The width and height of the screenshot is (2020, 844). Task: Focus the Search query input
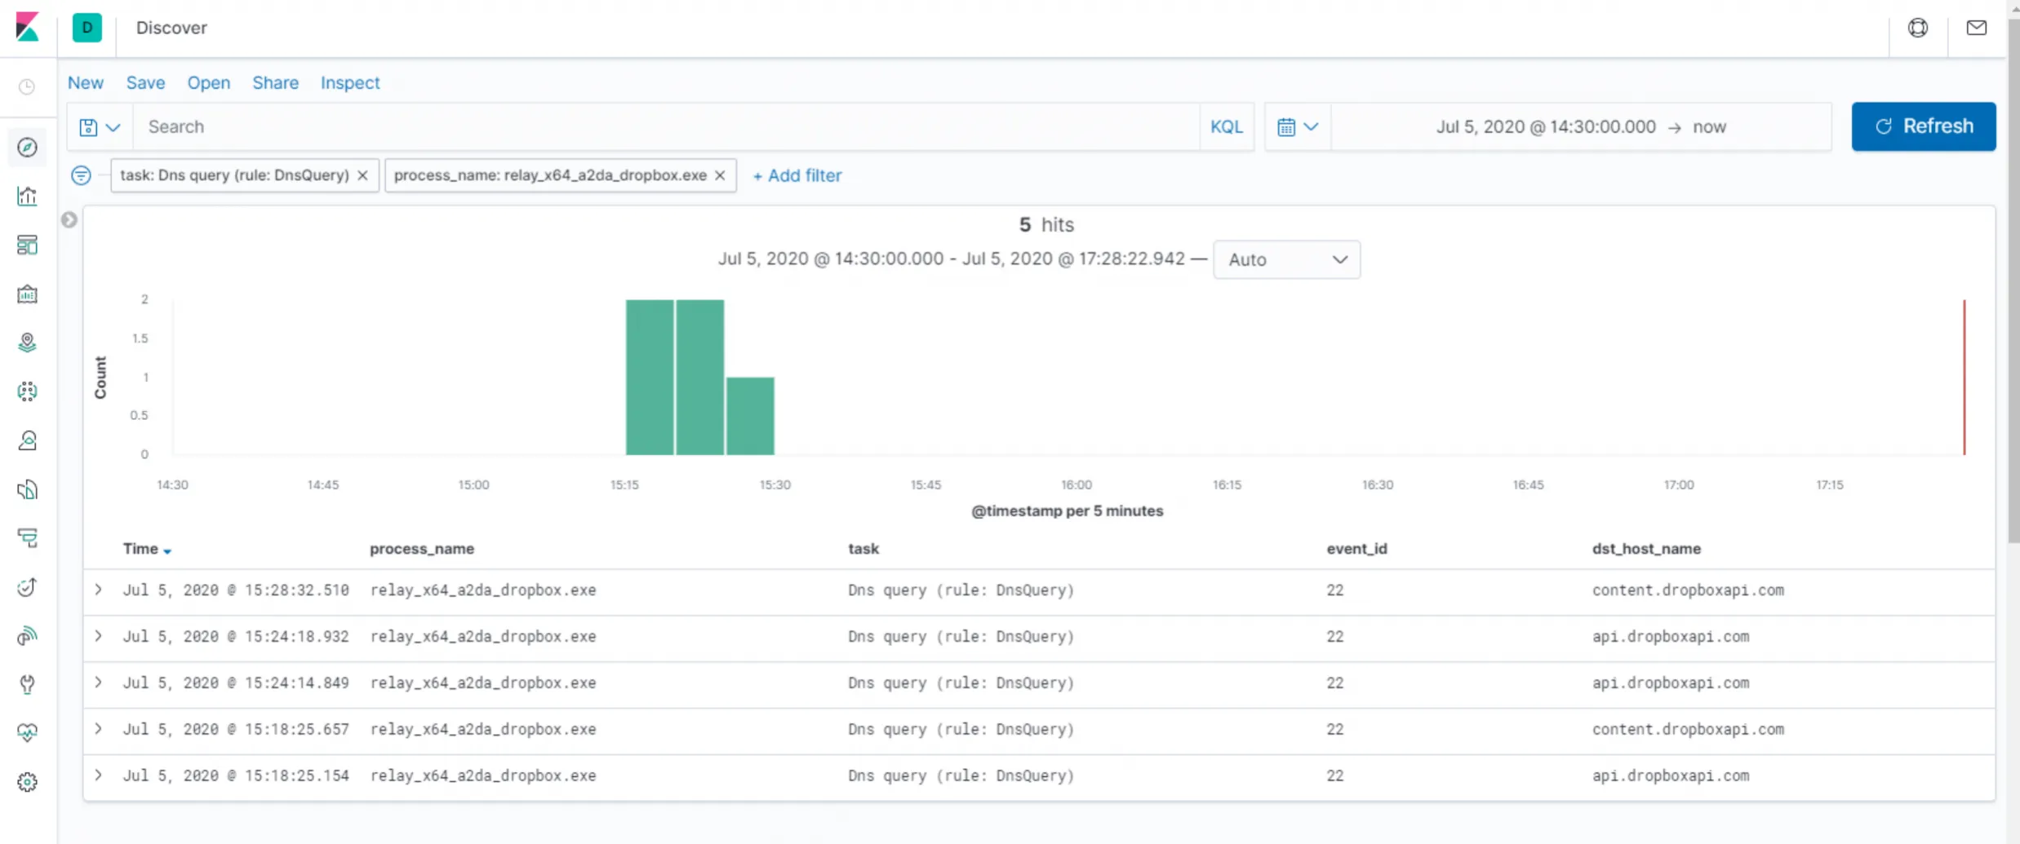[x=666, y=127]
